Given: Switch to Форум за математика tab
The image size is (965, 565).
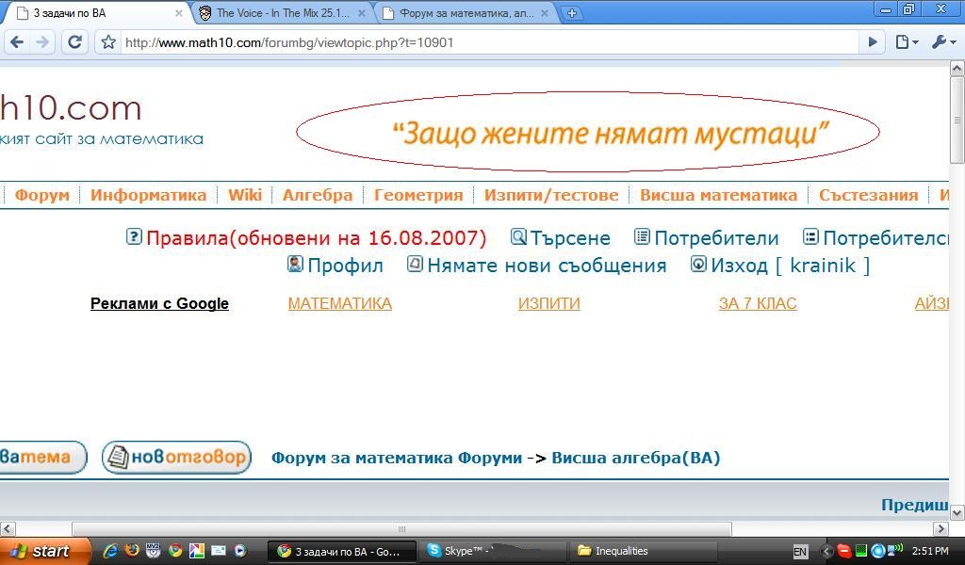Looking at the screenshot, I should [466, 13].
